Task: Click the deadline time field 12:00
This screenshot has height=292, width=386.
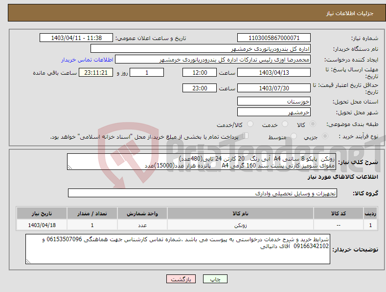Action: pyautogui.click(x=200, y=72)
